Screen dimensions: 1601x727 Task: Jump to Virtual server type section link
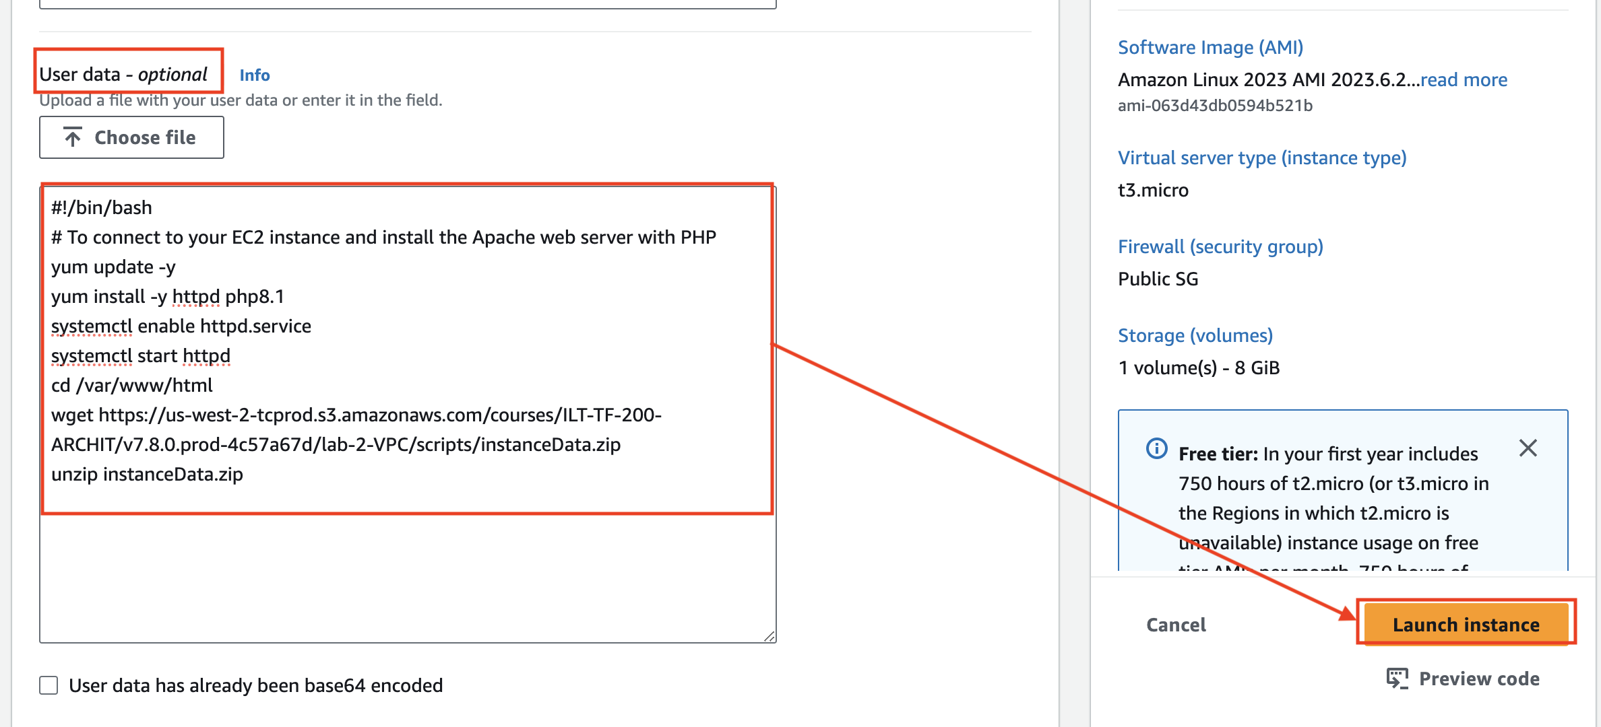(1261, 158)
